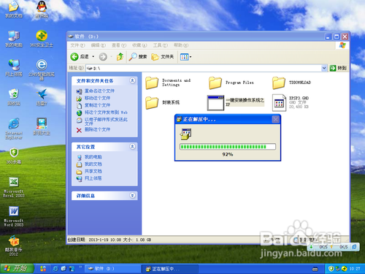Screen dimensions: 365x274
Task: Open the Back button history dropdown arrow
Action: click(x=93, y=57)
